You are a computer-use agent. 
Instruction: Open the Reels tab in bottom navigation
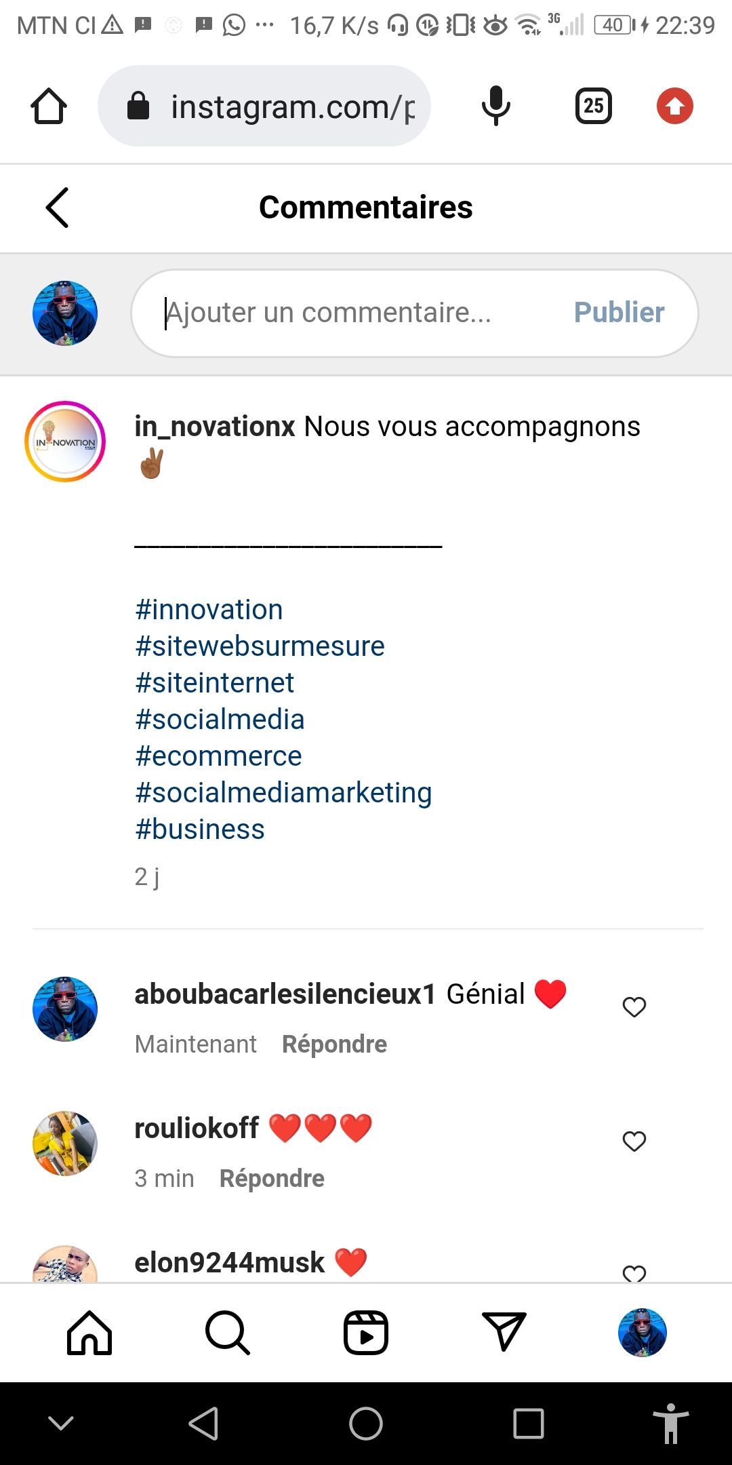[366, 1333]
